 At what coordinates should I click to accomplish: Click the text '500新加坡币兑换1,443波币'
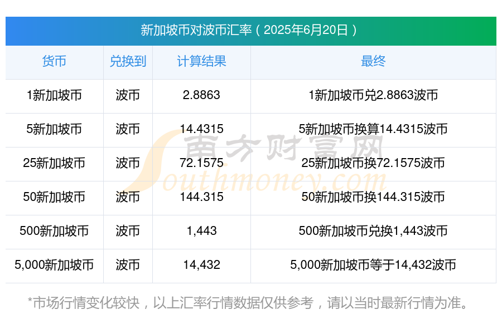[x=373, y=231]
